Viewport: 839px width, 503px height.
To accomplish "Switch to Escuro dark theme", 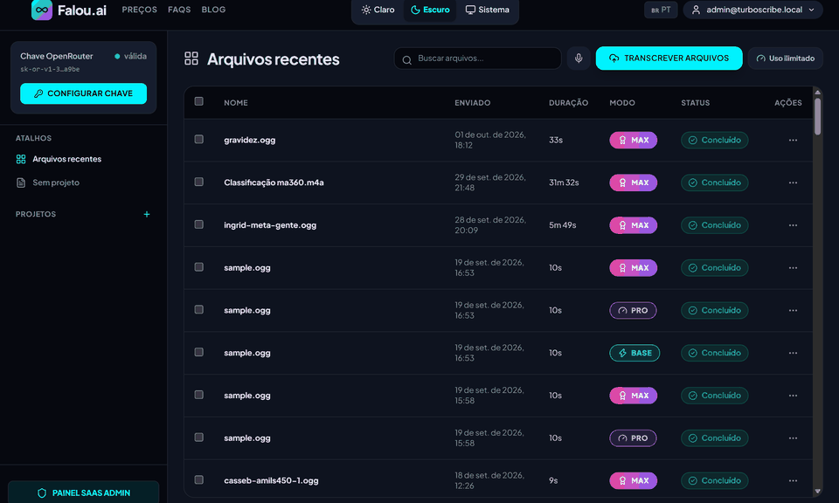I will click(x=430, y=10).
